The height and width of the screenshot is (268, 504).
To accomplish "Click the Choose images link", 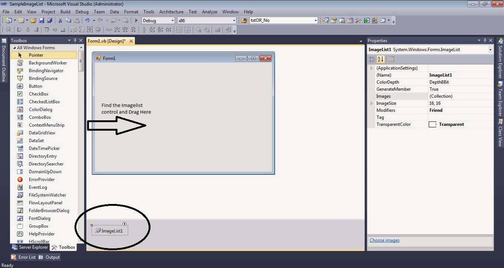I will click(384, 240).
